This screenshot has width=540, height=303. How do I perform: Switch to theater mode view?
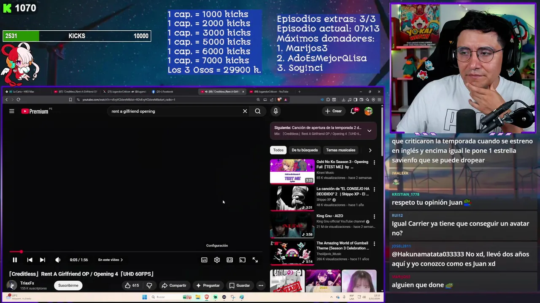(229, 260)
